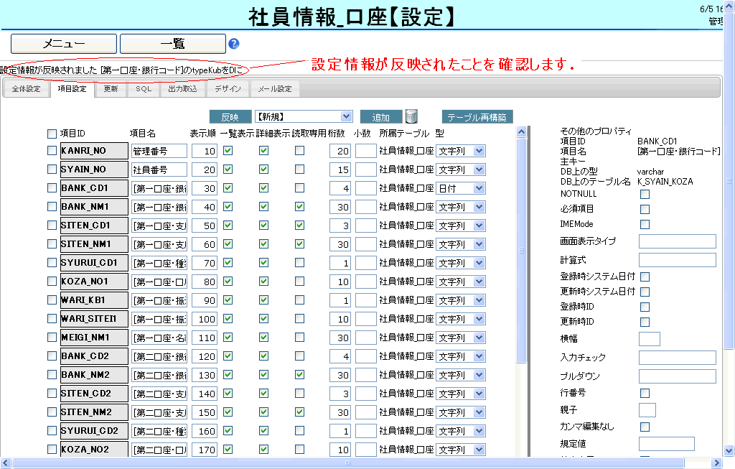Image resolution: width=735 pixels, height=469 pixels.
Task: Enable the 必須項目 checkbox
Action: 645,209
